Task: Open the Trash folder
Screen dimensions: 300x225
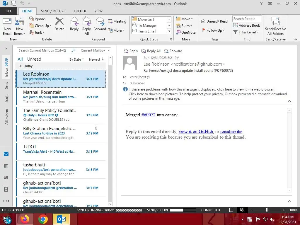Action: pyautogui.click(x=6, y=99)
